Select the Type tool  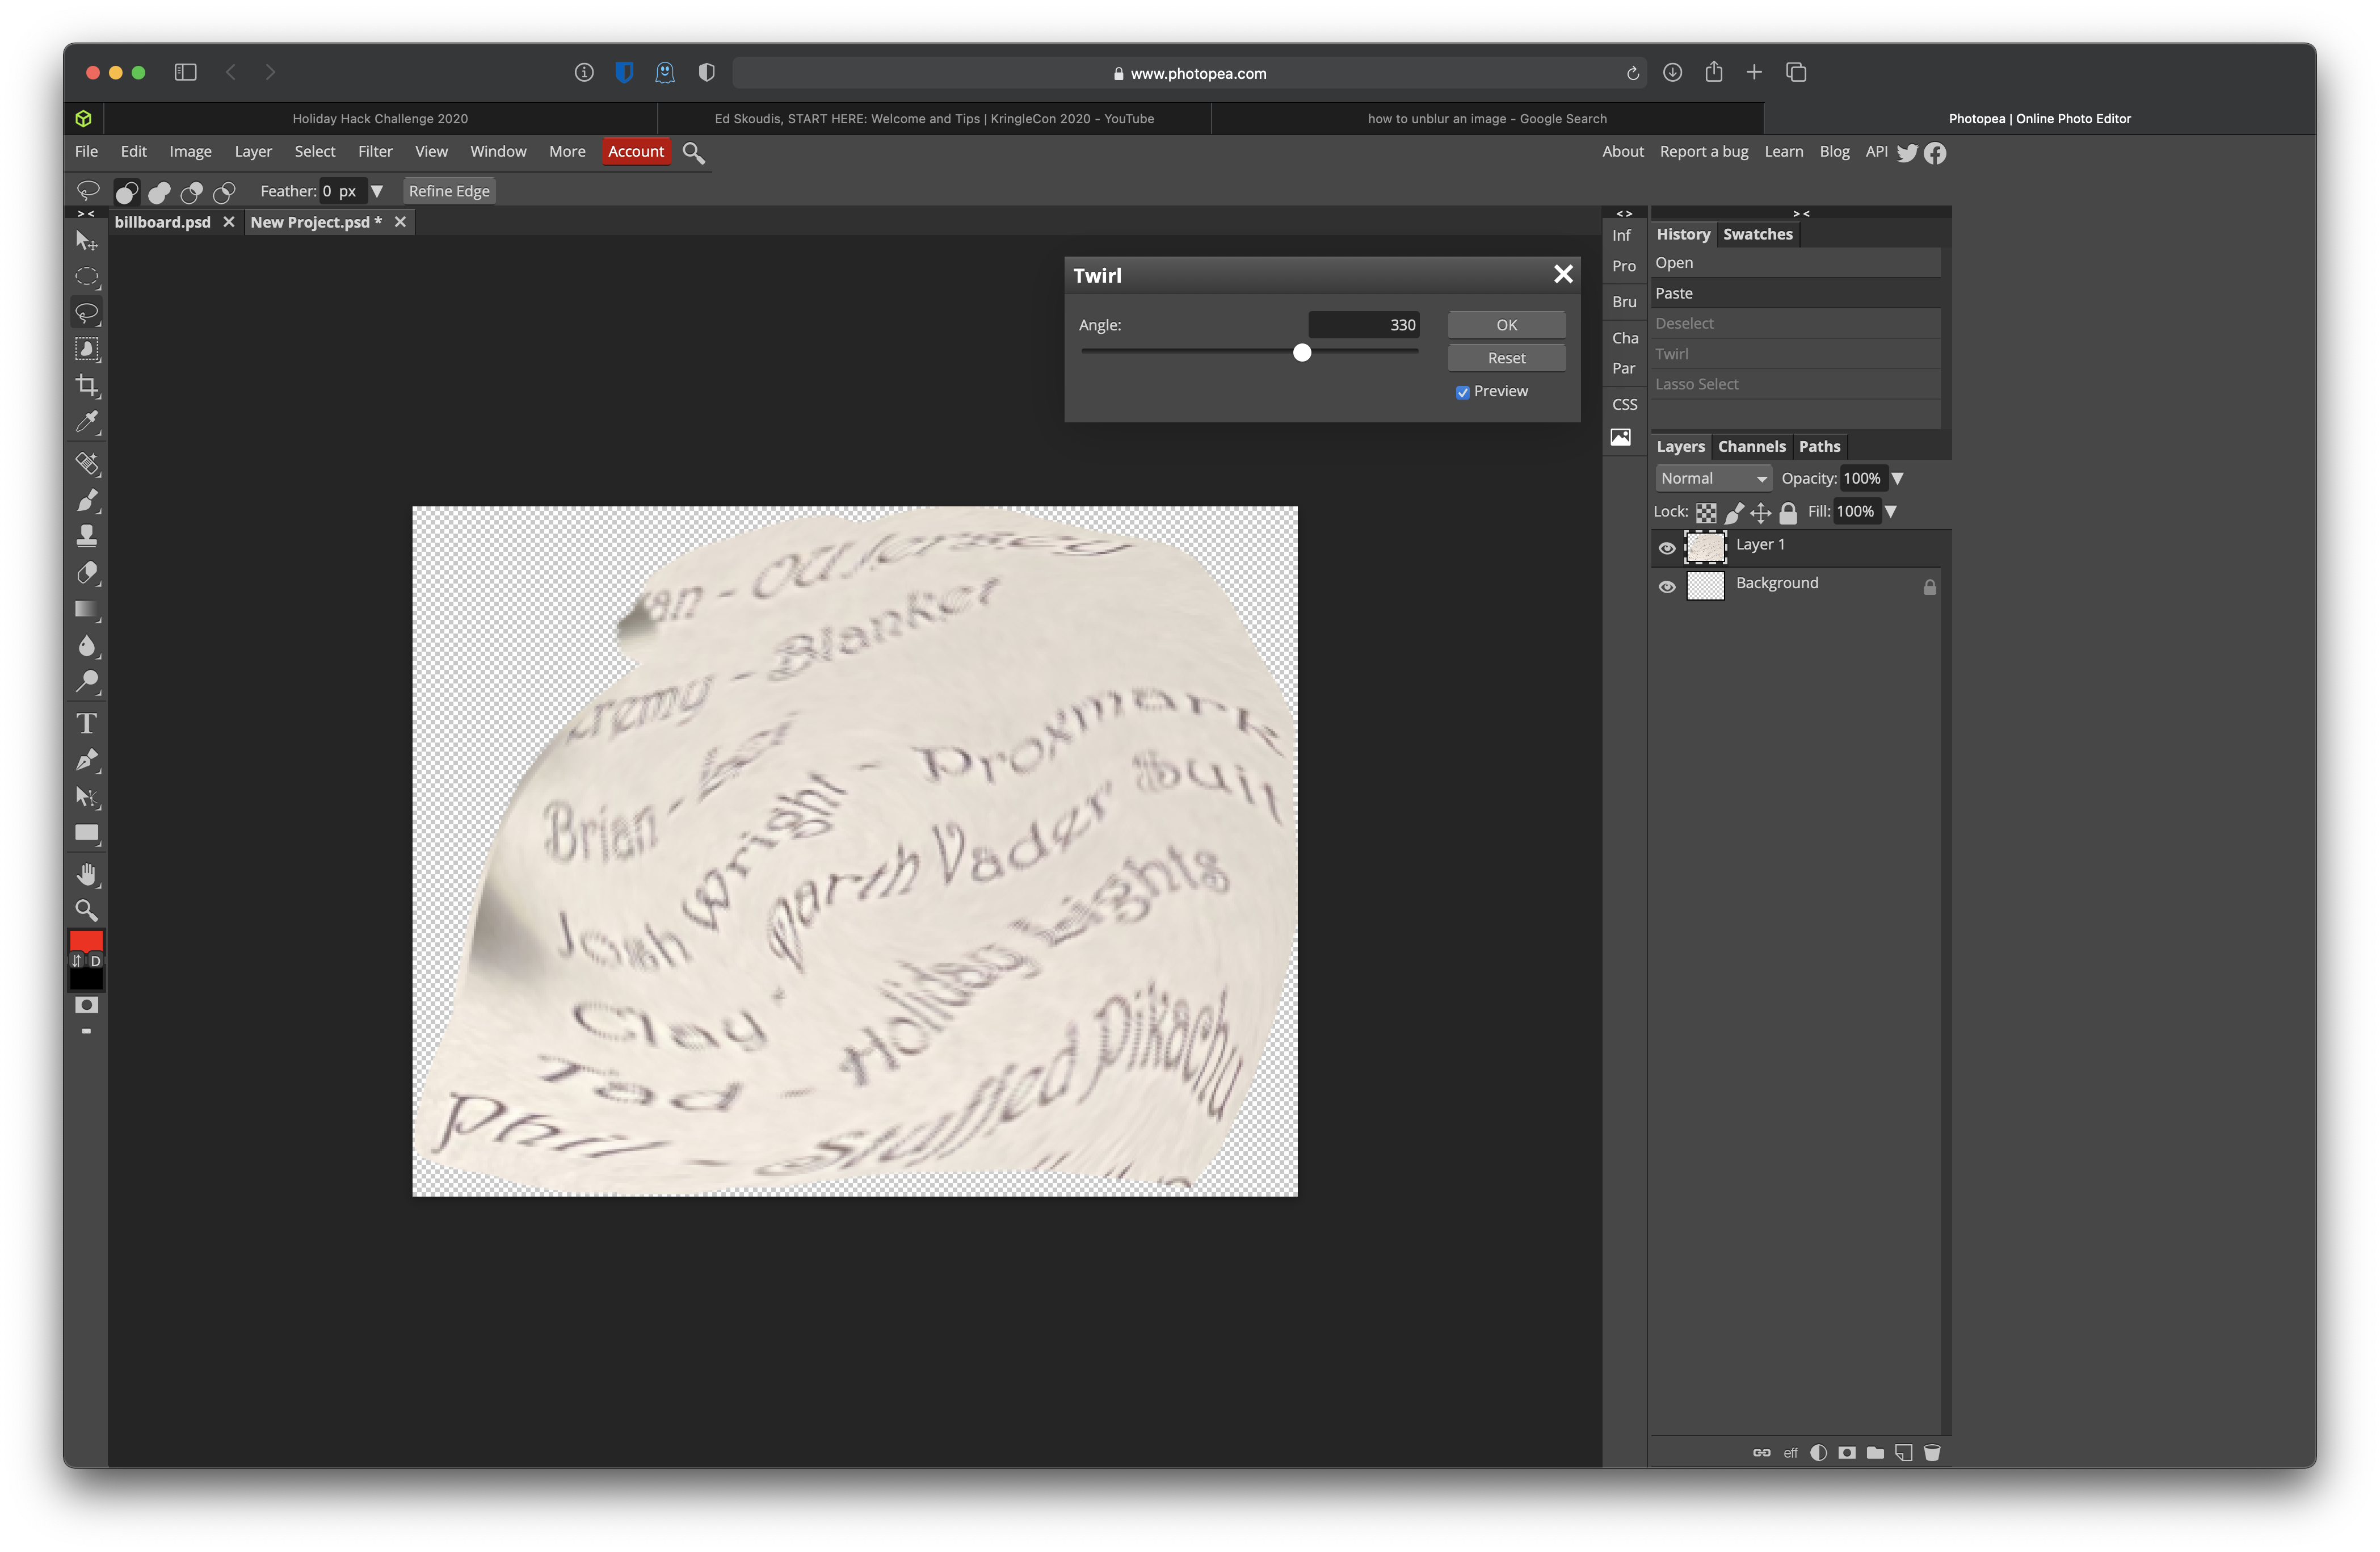point(87,723)
